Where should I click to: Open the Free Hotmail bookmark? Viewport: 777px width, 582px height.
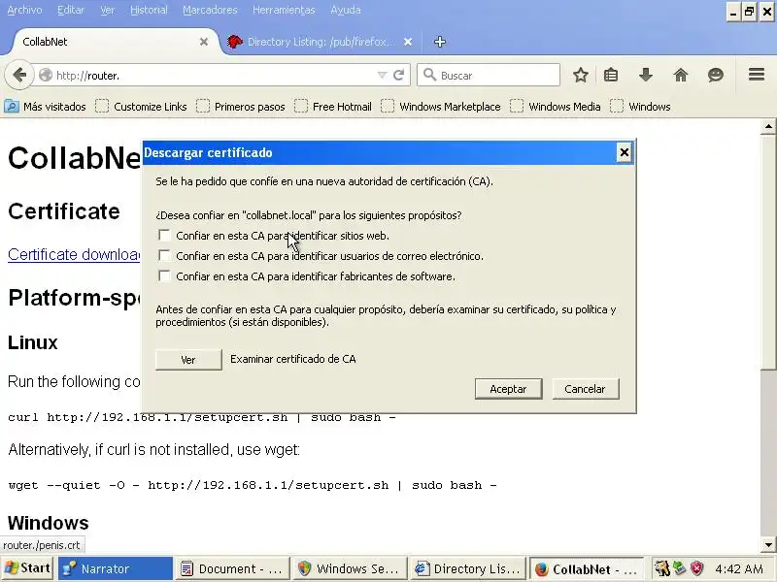(x=333, y=107)
